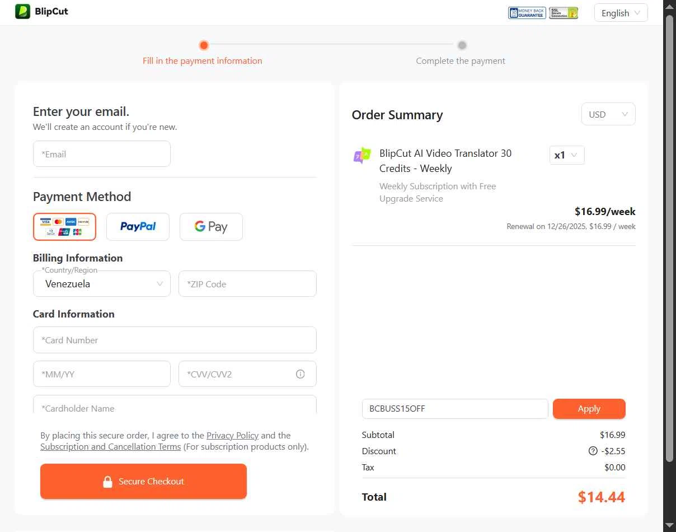The height and width of the screenshot is (532, 676).
Task: Click the 'Order Summary' heading
Action: 397,115
